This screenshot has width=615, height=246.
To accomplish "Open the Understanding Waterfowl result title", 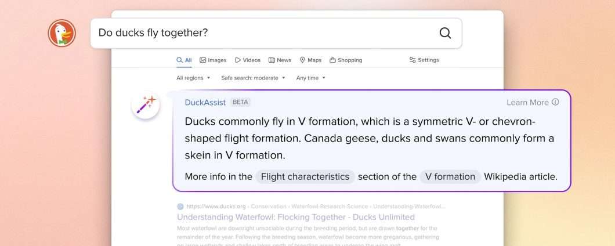I will (296, 217).
